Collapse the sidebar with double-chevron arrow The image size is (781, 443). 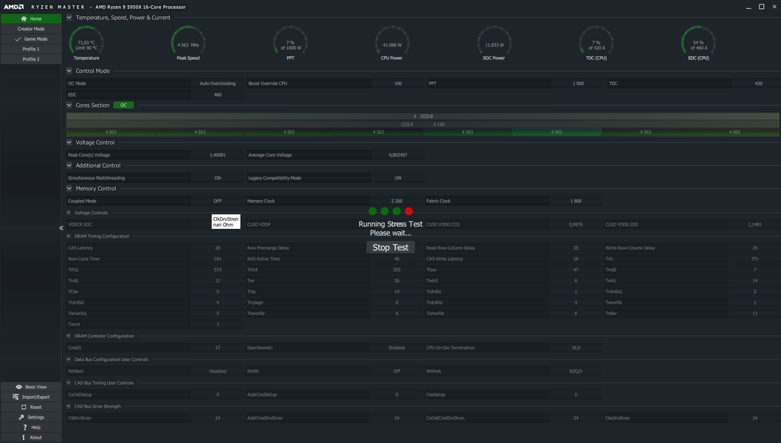point(61,227)
